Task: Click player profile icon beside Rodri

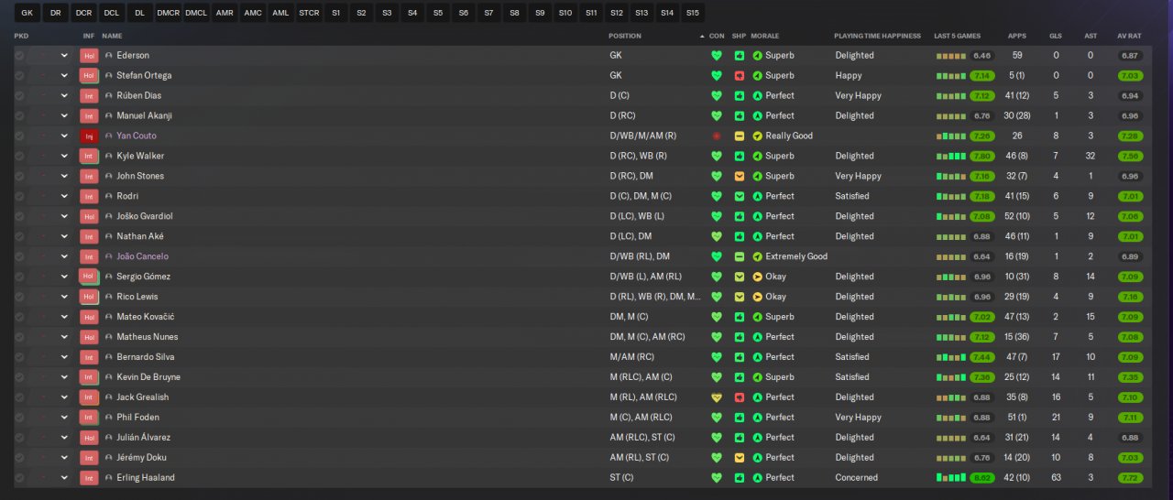Action: 109,196
